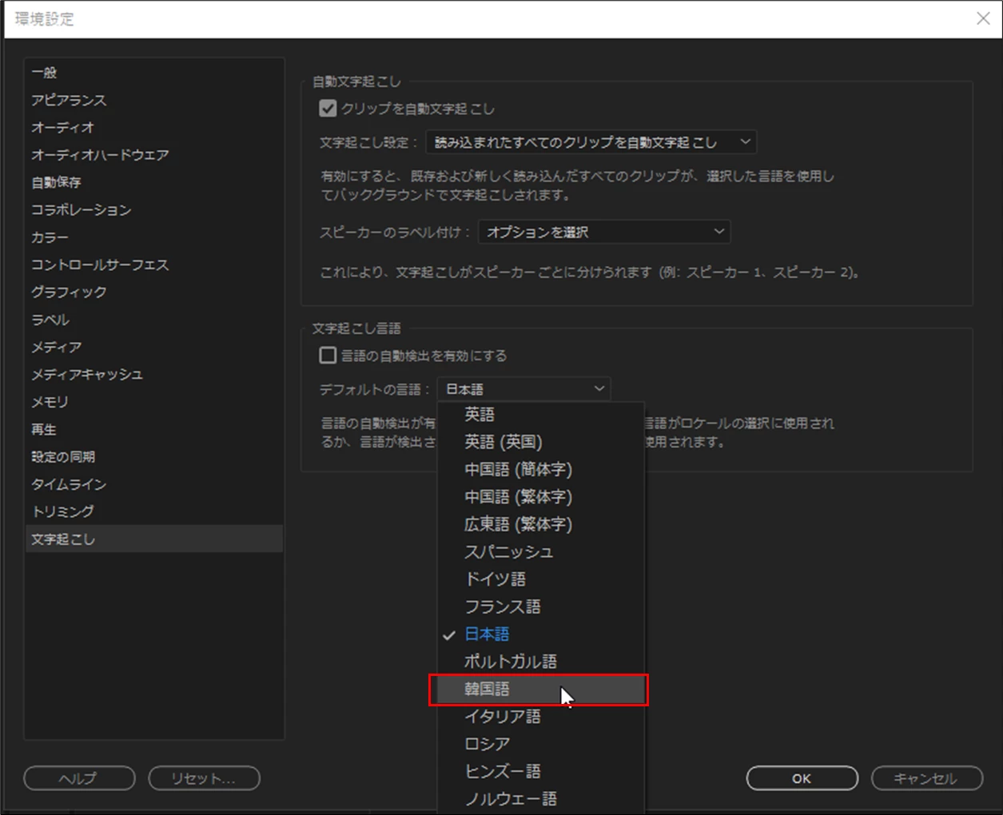This screenshot has width=1003, height=815.
Task: Open 自動保存 preferences category
Action: tap(154, 182)
